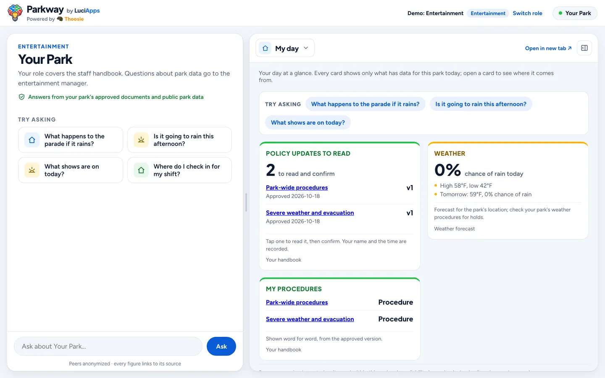Click the LuciApps brand text

87,10
